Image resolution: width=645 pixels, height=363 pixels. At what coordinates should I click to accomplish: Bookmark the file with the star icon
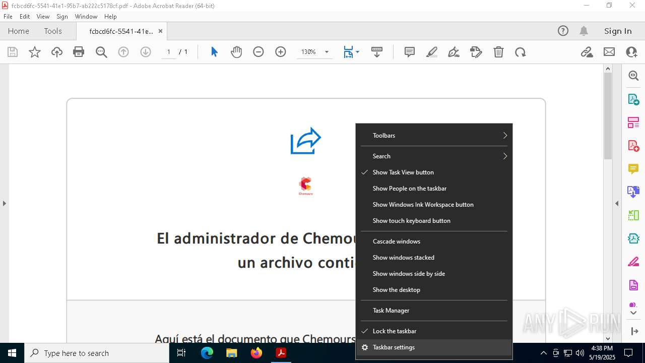[x=35, y=52]
